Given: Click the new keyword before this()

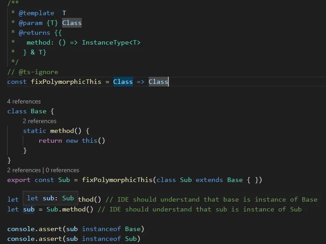Looking at the screenshot, I should [72, 141].
